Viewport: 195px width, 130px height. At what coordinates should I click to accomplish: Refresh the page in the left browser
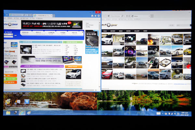[31, 15]
